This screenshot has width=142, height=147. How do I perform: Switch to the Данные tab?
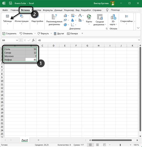(x=58, y=10)
